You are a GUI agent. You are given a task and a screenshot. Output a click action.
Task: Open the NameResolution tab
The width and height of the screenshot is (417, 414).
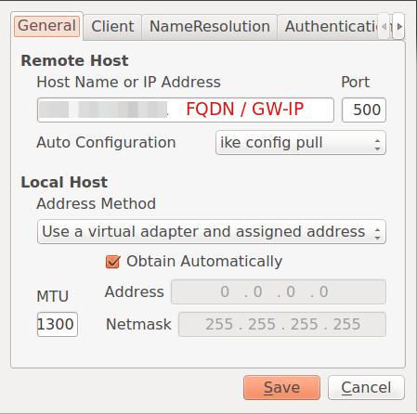[210, 27]
